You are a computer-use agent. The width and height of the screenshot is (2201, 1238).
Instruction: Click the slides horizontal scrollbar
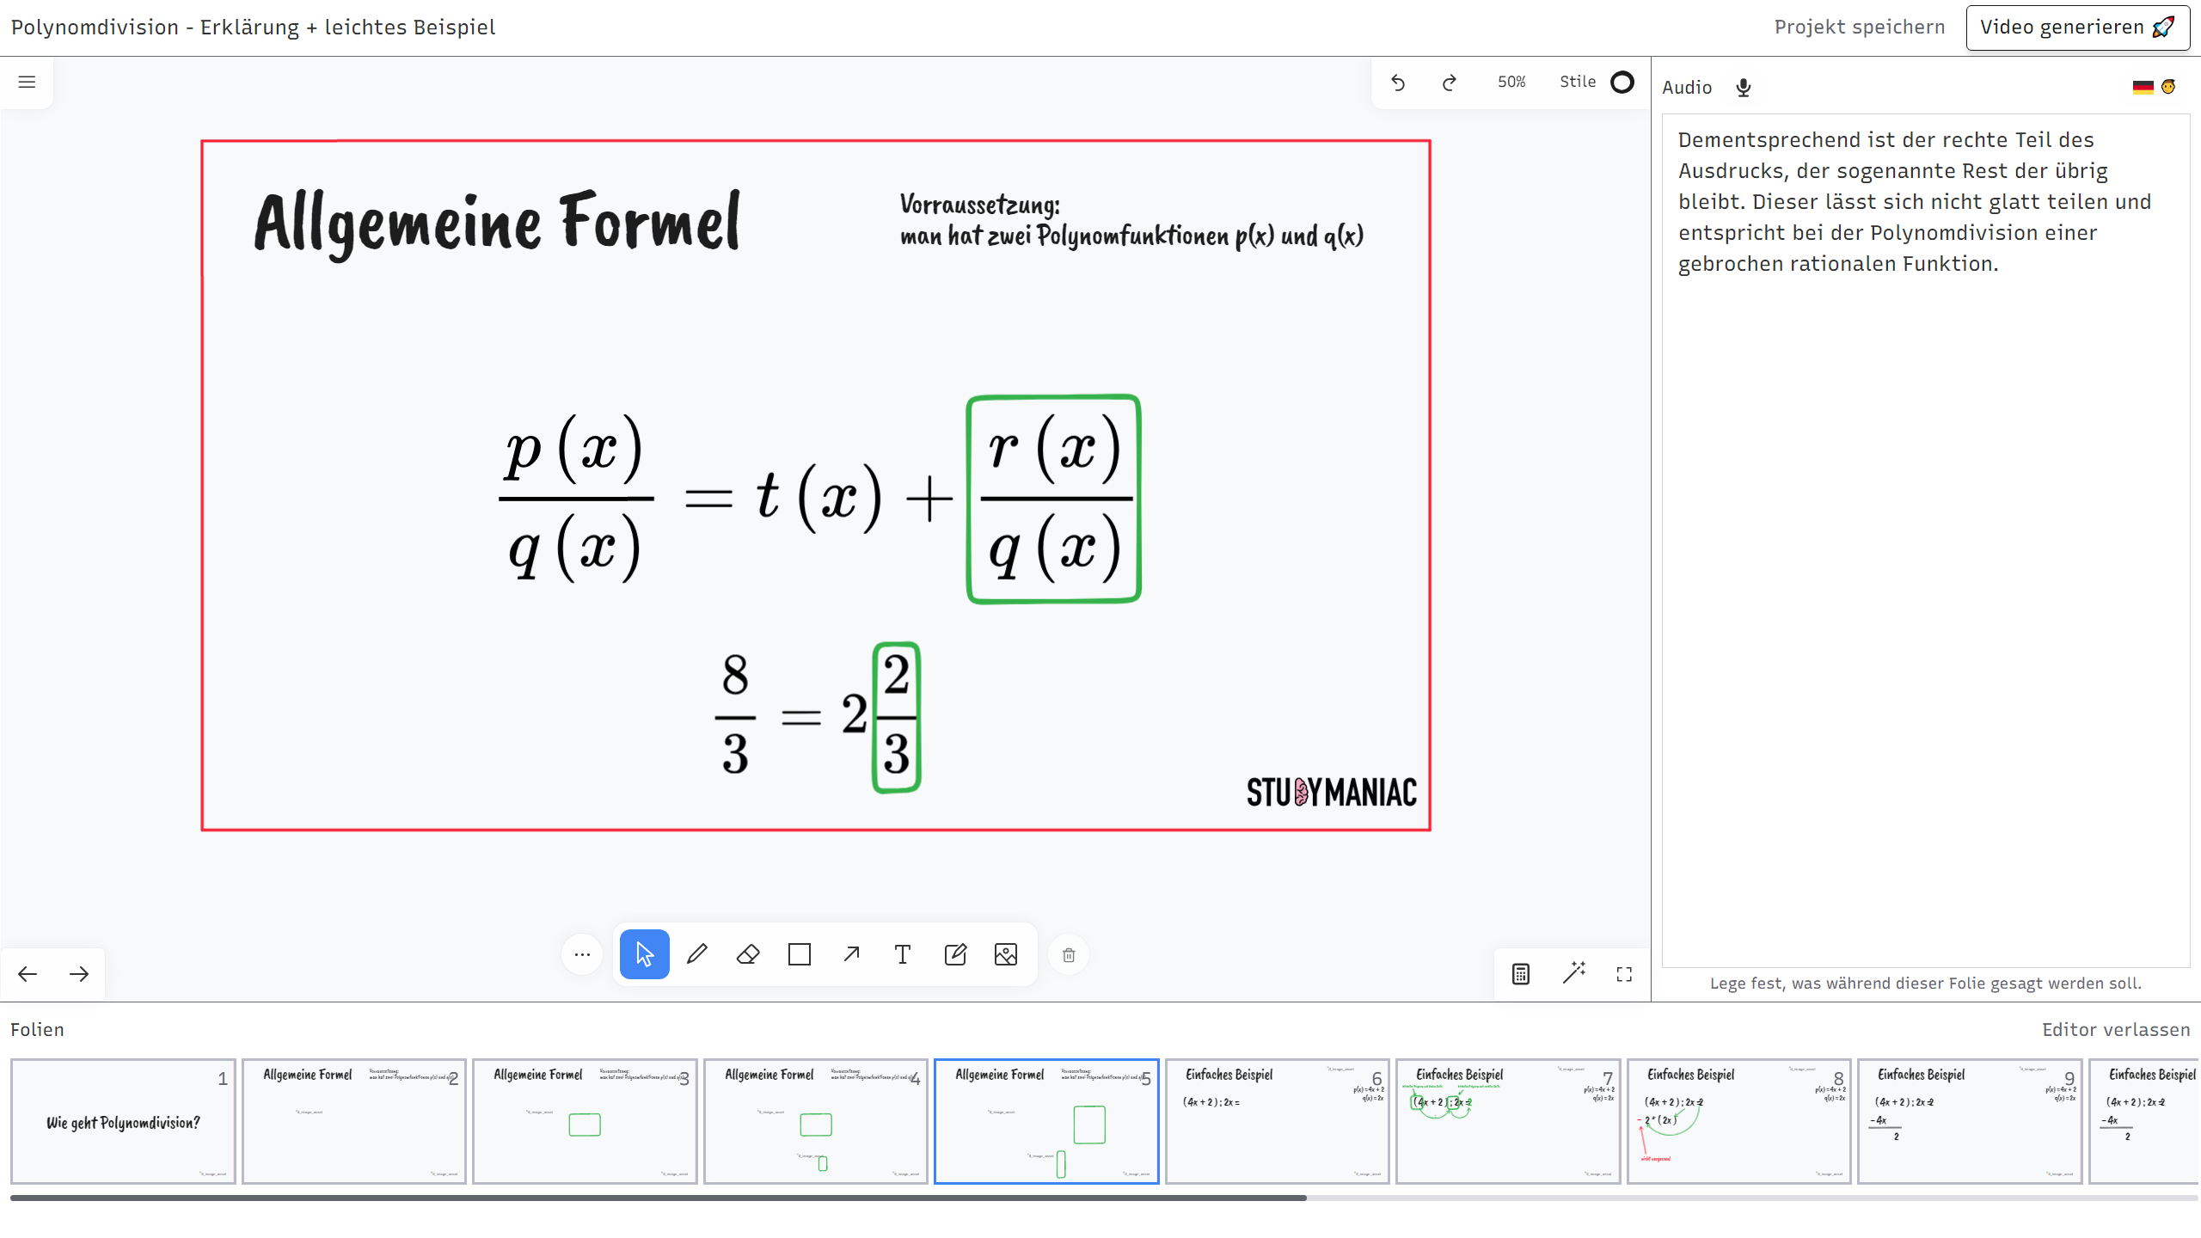659,1198
